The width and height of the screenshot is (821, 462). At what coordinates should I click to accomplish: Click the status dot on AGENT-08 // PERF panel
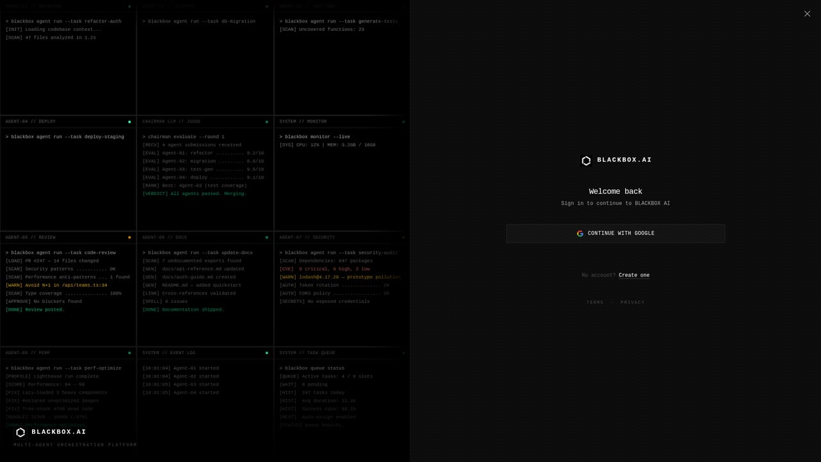tap(130, 353)
